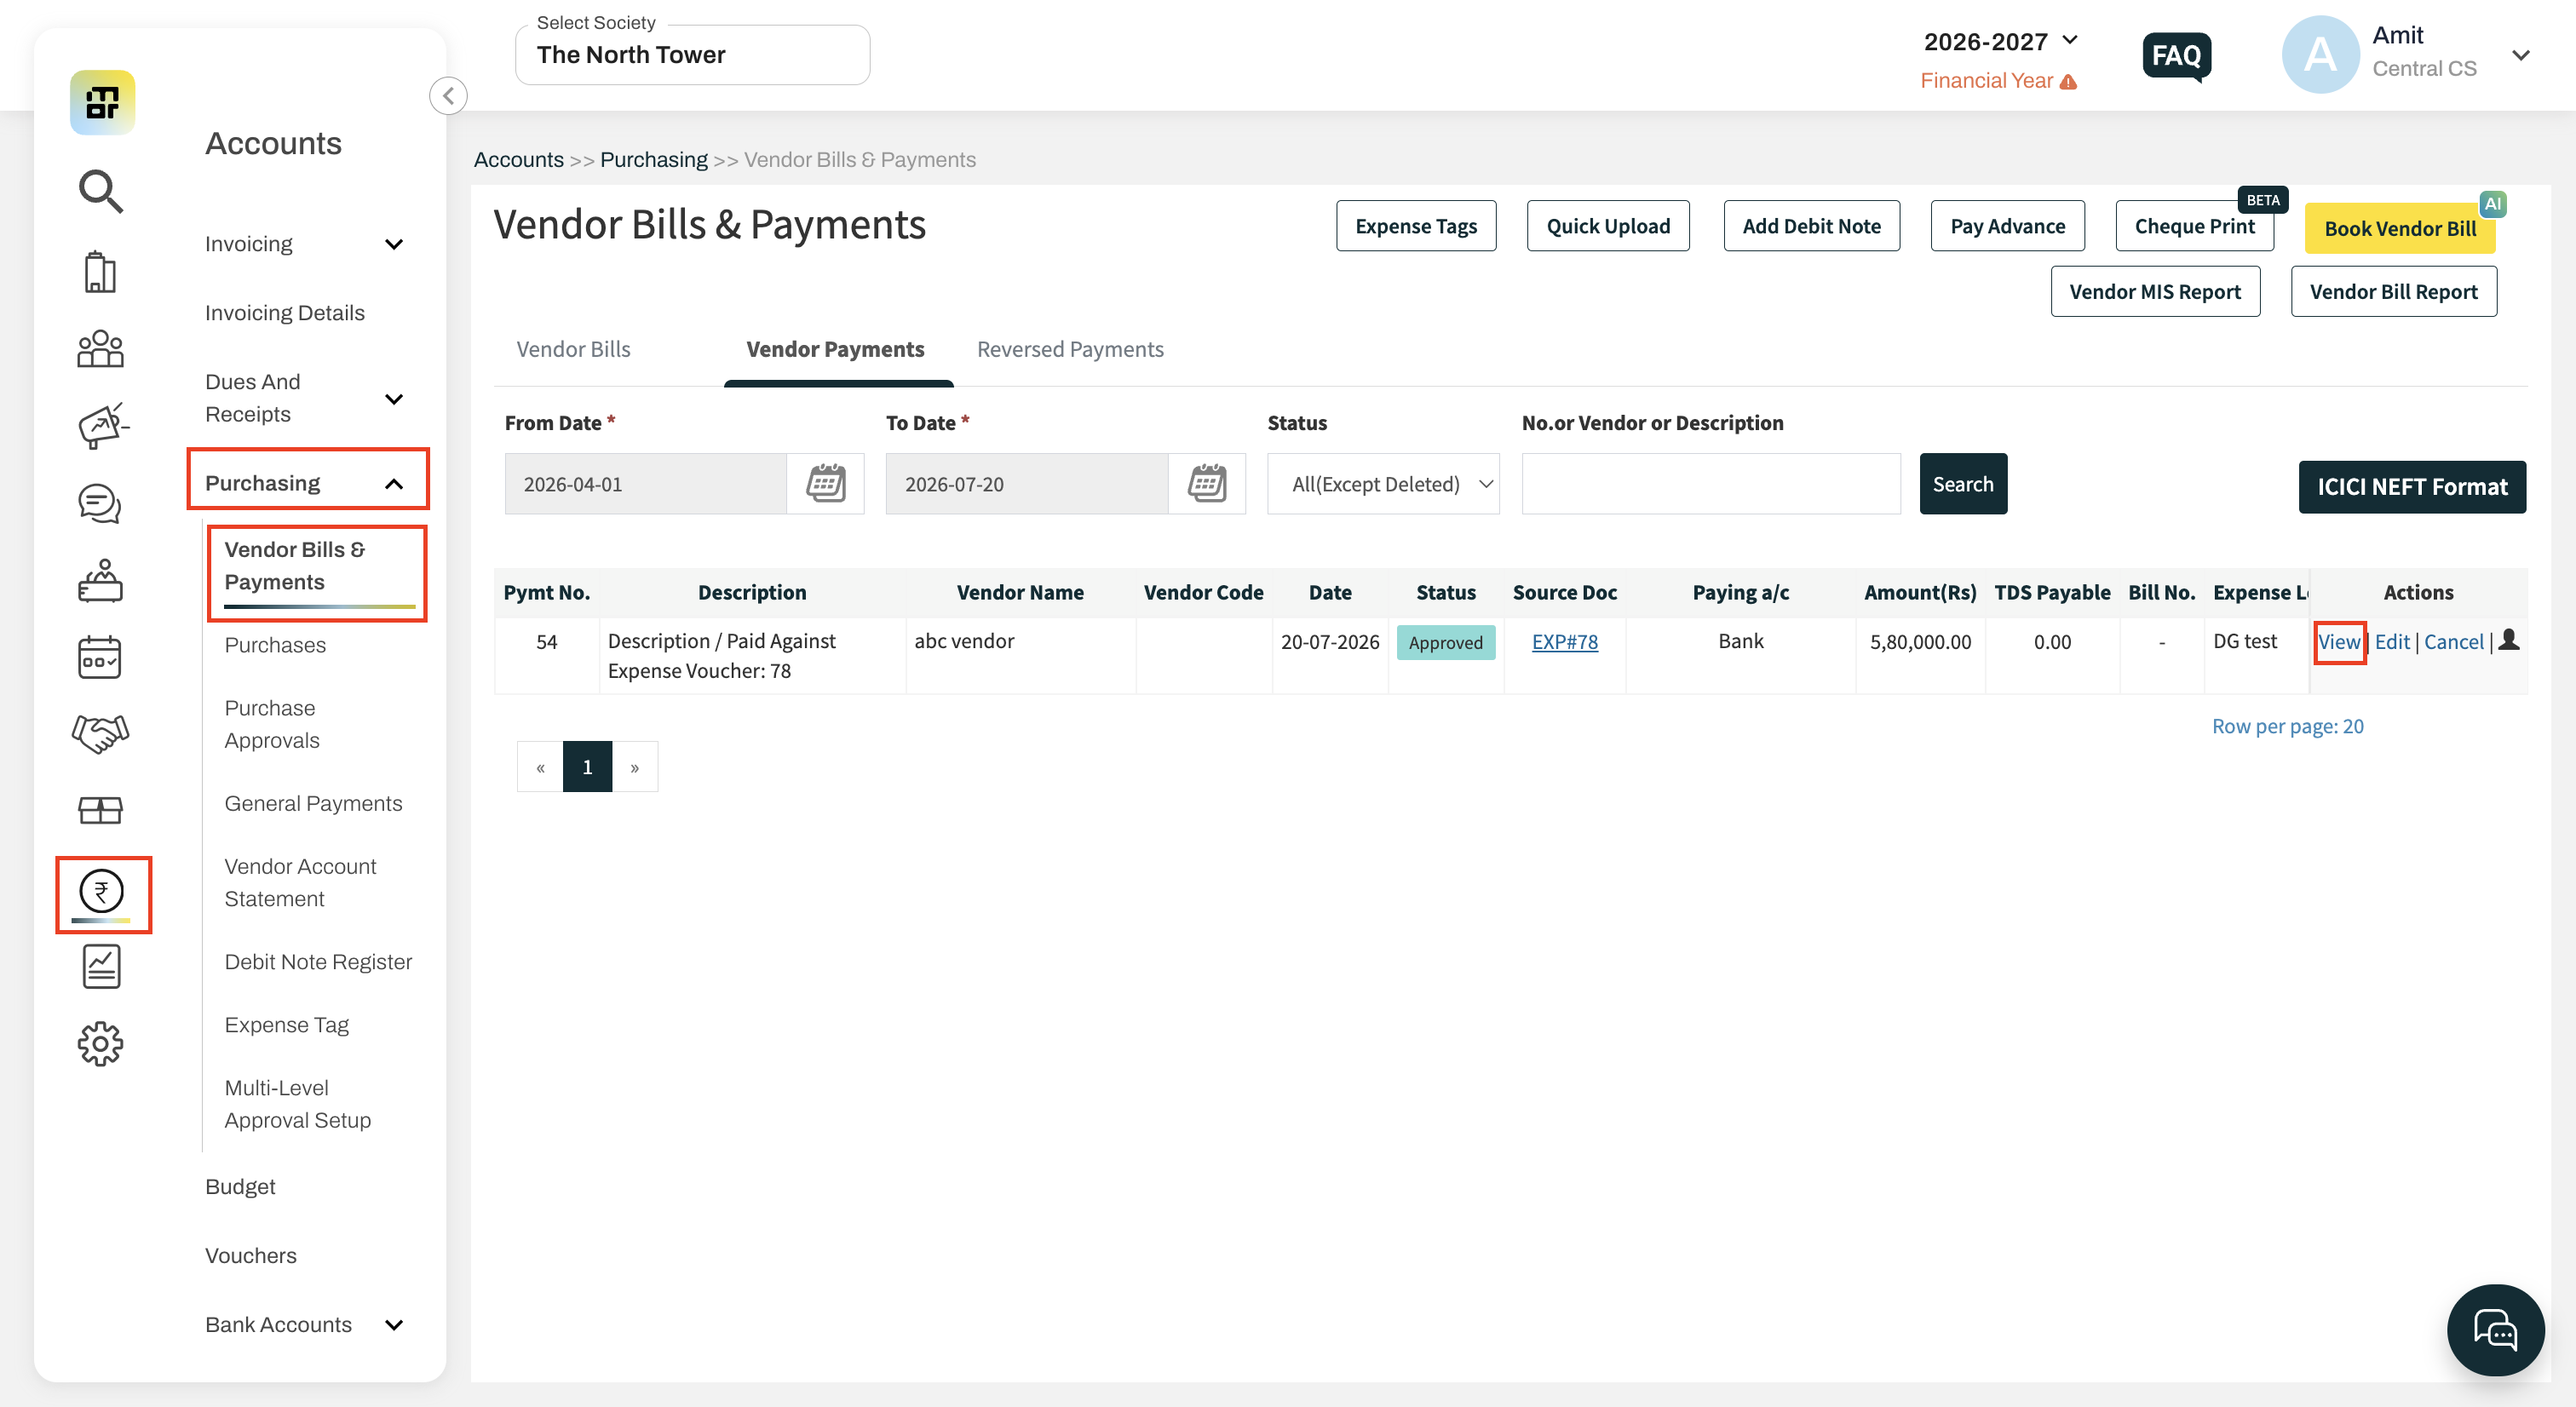Image resolution: width=2576 pixels, height=1407 pixels.
Task: Focus the No. or Vendor or Description field
Action: [x=1710, y=484]
